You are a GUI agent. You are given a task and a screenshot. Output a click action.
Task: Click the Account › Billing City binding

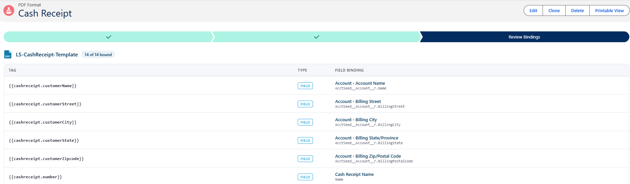point(356,120)
